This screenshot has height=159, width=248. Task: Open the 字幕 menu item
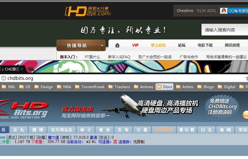pos(142,130)
